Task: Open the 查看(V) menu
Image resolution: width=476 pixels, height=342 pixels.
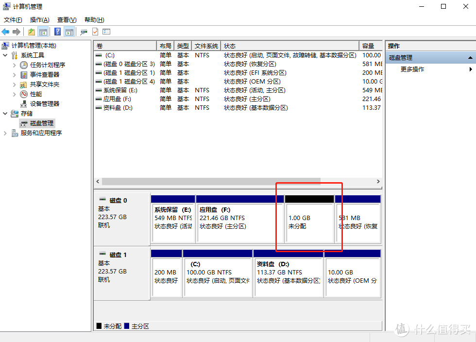Action: (x=66, y=19)
